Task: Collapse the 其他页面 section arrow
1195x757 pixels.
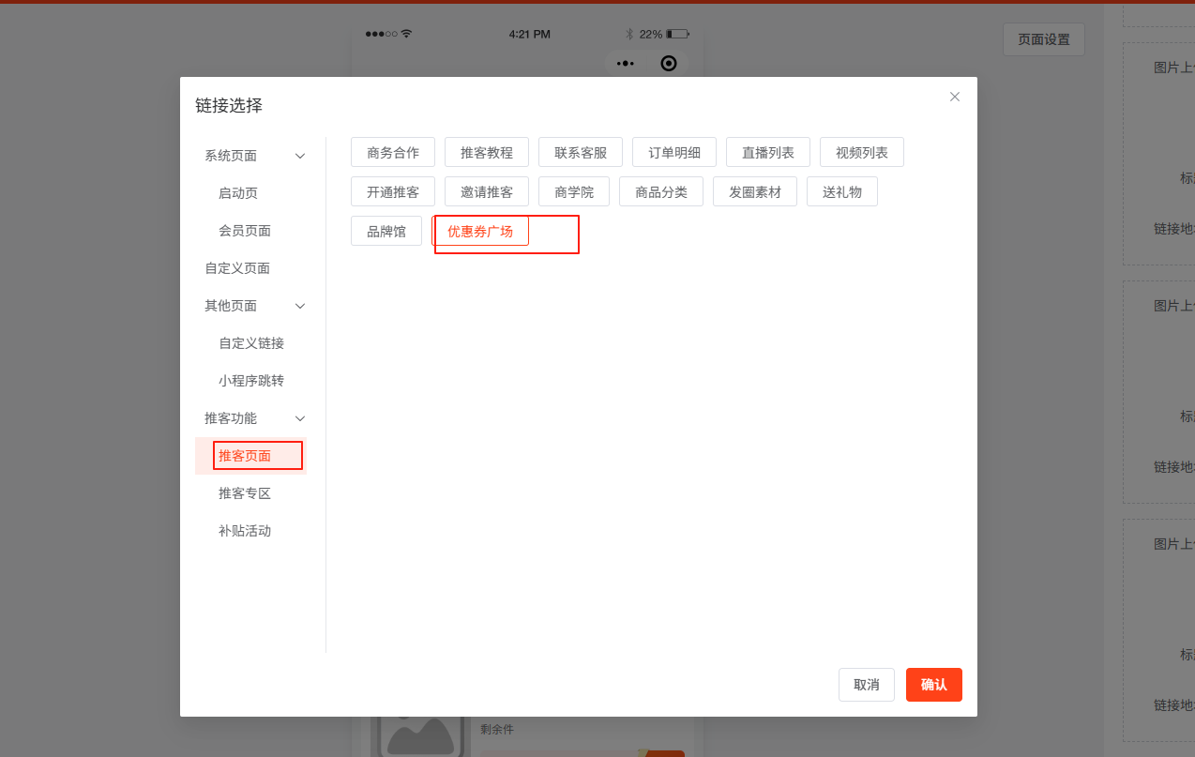Action: [x=300, y=306]
